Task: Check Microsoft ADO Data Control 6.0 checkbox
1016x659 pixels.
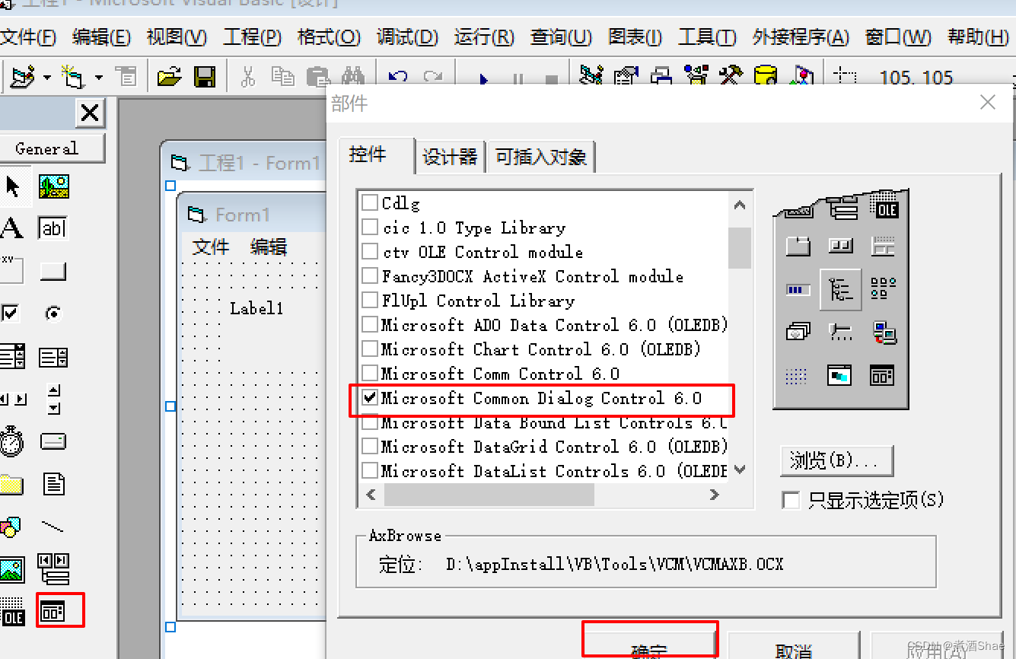Action: (370, 324)
